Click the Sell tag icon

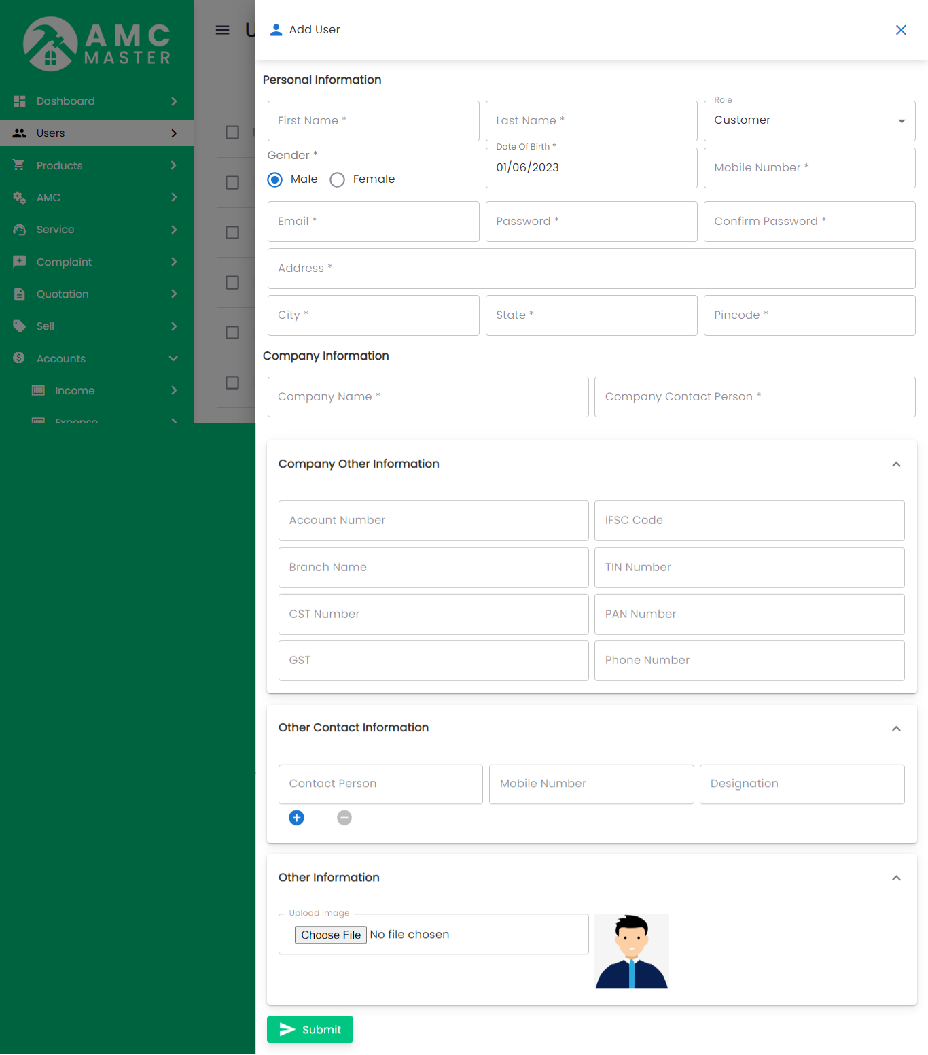pyautogui.click(x=19, y=326)
